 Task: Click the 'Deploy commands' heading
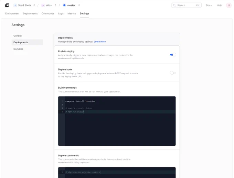(68, 155)
